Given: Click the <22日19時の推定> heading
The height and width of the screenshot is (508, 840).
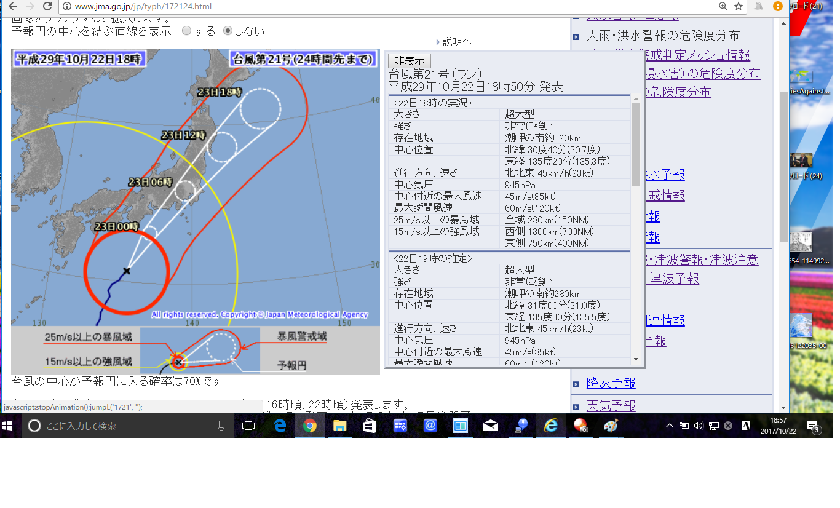Looking at the screenshot, I should click(432, 258).
